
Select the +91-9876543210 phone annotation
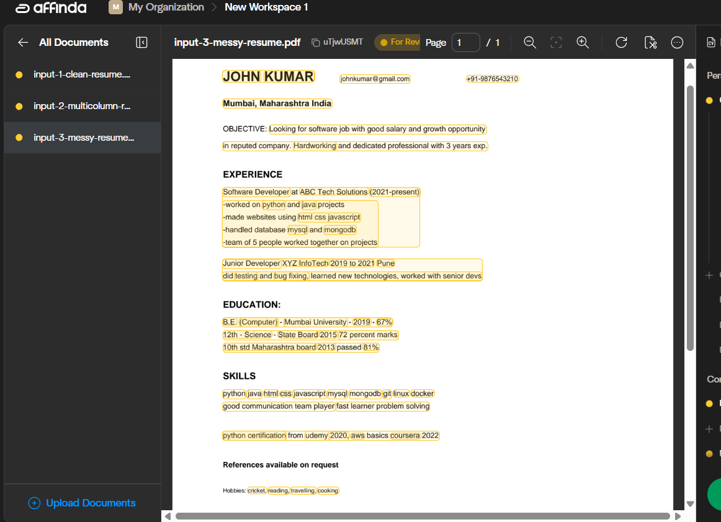coord(493,79)
